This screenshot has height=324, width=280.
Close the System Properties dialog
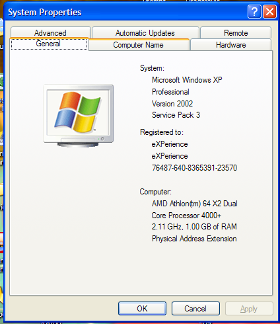[269, 12]
